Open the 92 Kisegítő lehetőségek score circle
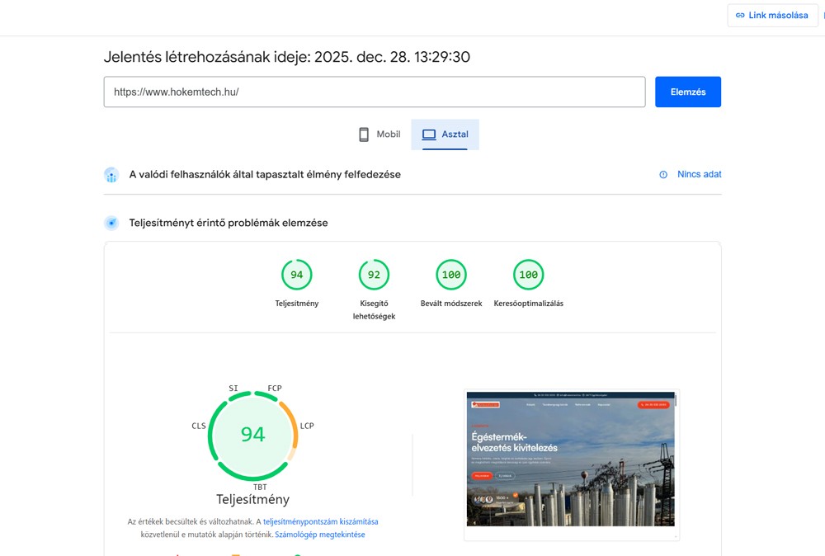Image resolution: width=825 pixels, height=556 pixels. 374,274
